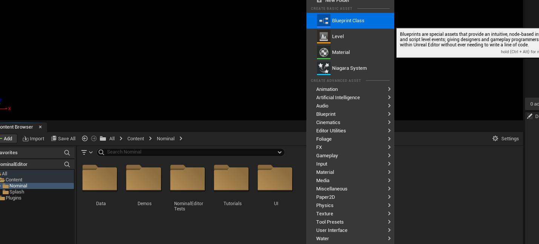
Task: Open the Tool Presets submenu
Action: [x=350, y=222]
